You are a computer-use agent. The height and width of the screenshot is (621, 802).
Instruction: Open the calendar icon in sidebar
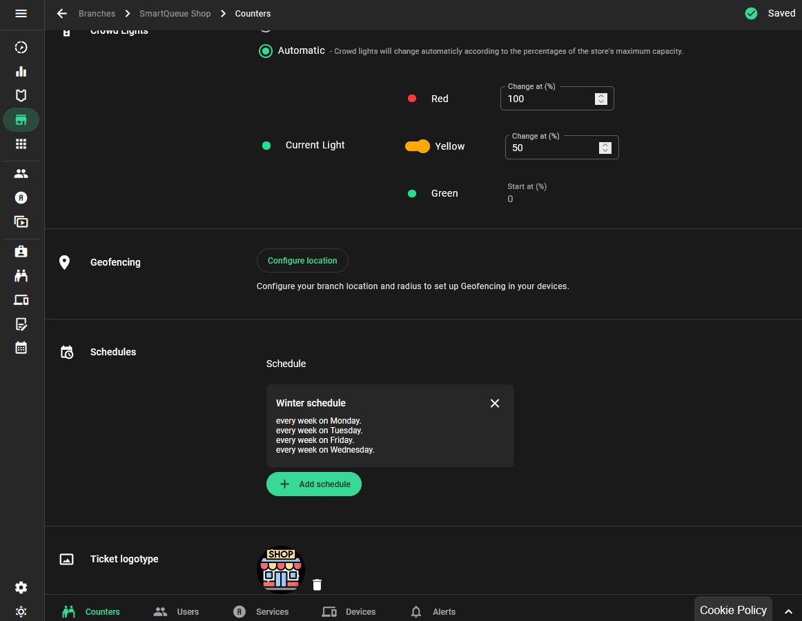pos(21,348)
